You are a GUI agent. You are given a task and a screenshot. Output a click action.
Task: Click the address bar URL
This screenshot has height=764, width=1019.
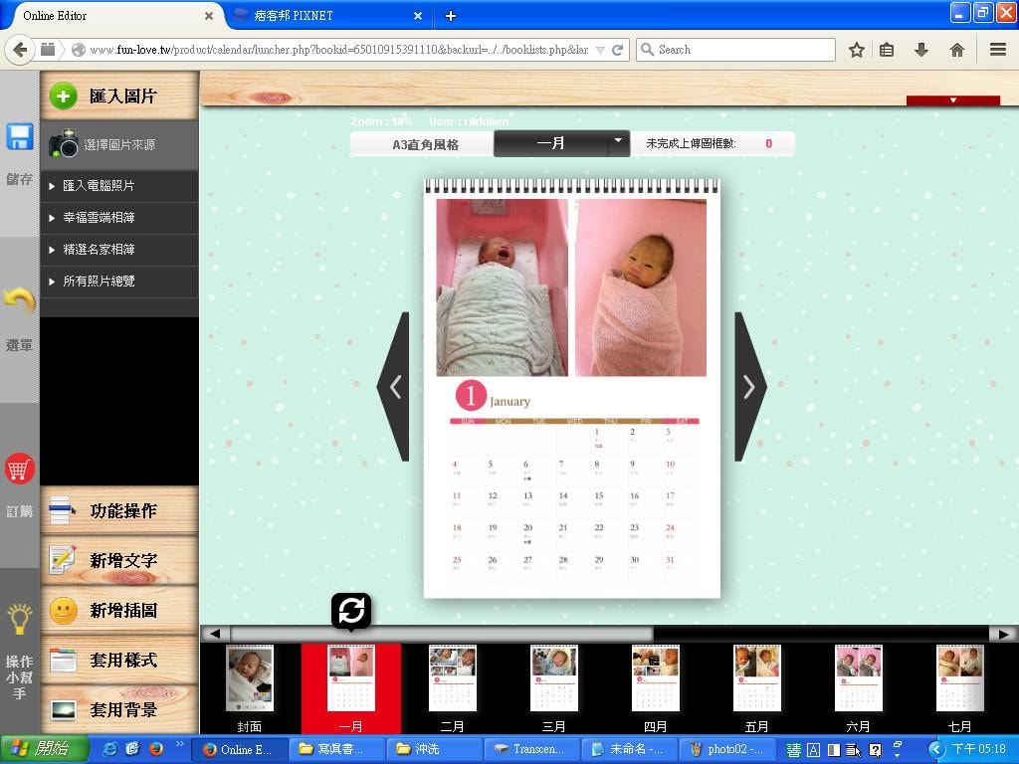point(338,50)
